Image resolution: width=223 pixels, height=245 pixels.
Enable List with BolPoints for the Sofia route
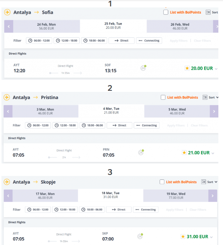click(166, 12)
